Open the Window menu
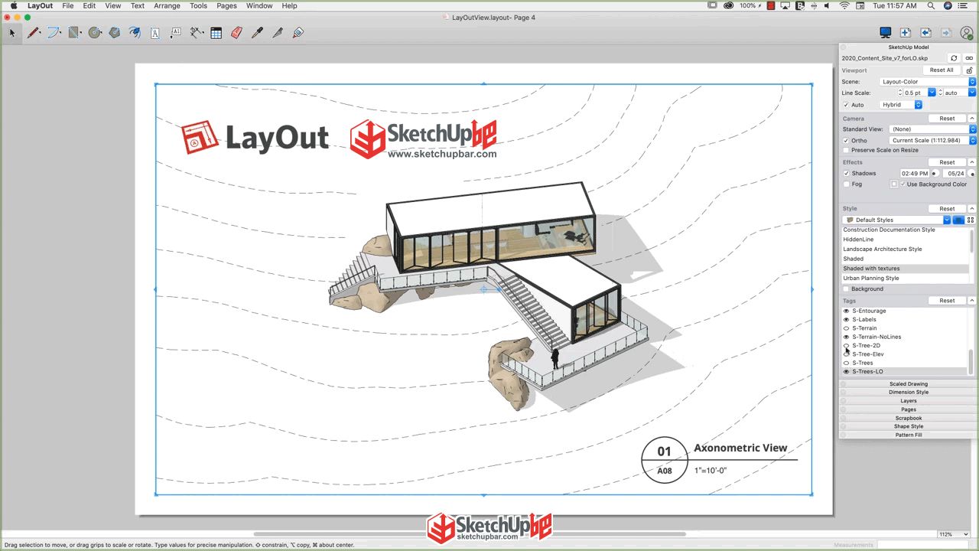 tap(259, 5)
